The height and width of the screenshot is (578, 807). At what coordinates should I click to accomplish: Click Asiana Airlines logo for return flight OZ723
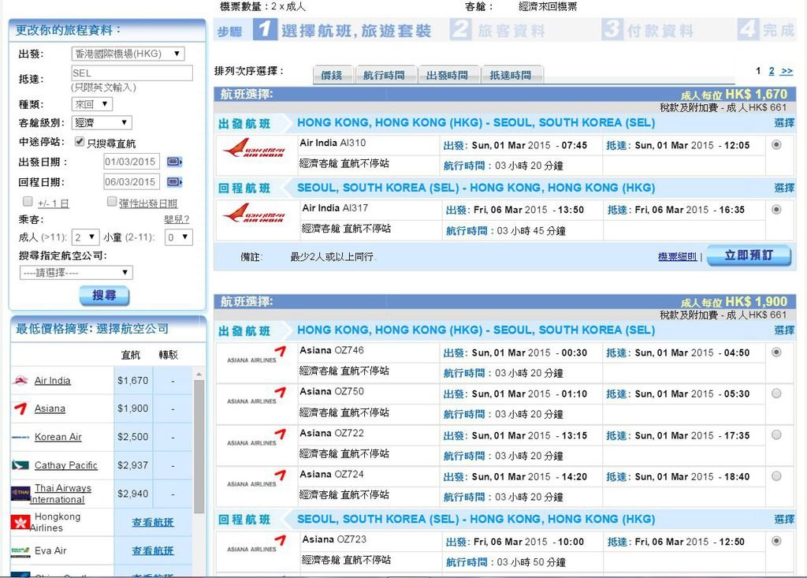point(256,543)
